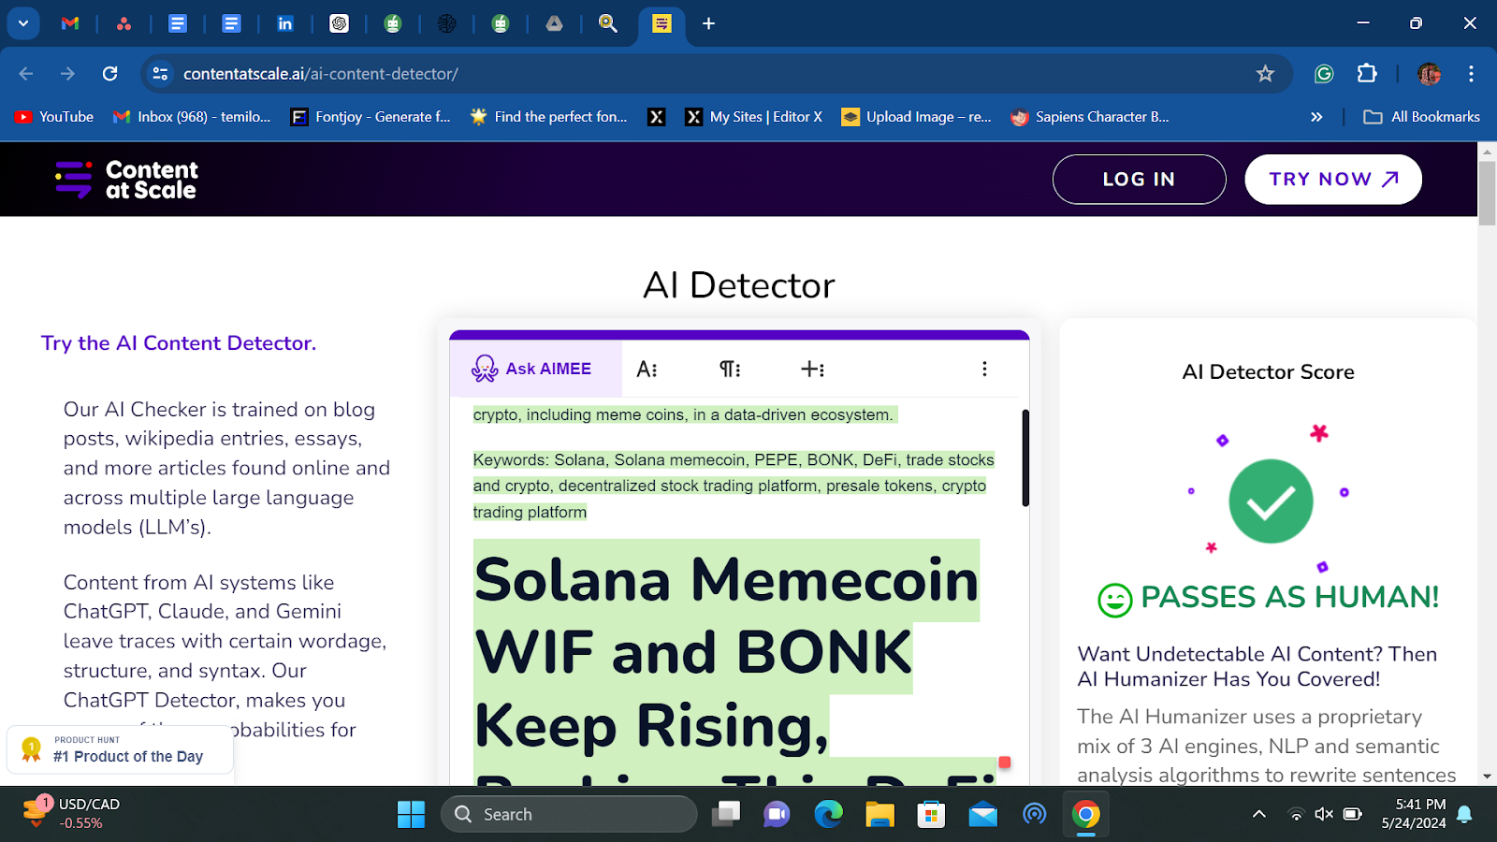Click the LOG IN button
This screenshot has width=1497, height=842.
[1139, 180]
